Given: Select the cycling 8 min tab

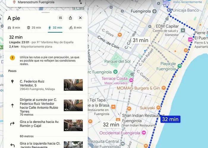Looking at the screenshot, I should 75,28.
